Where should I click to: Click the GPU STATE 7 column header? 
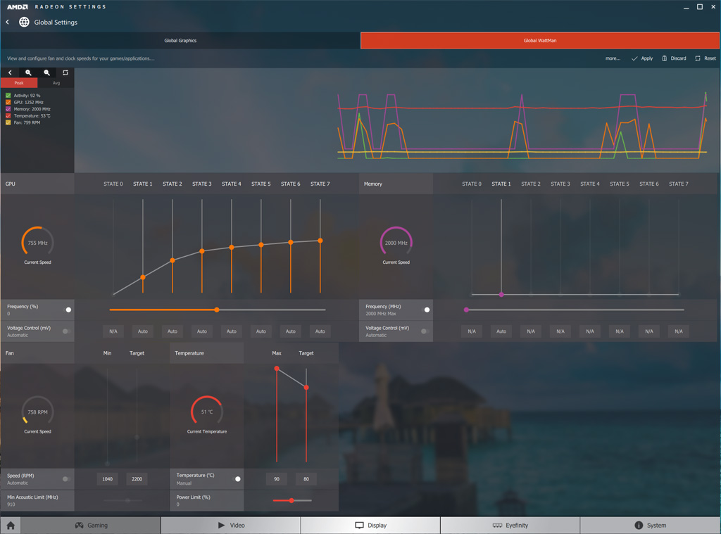click(x=320, y=184)
